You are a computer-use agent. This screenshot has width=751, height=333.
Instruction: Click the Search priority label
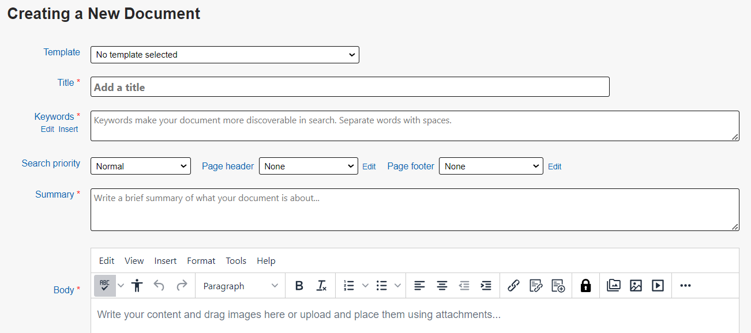[x=51, y=164]
